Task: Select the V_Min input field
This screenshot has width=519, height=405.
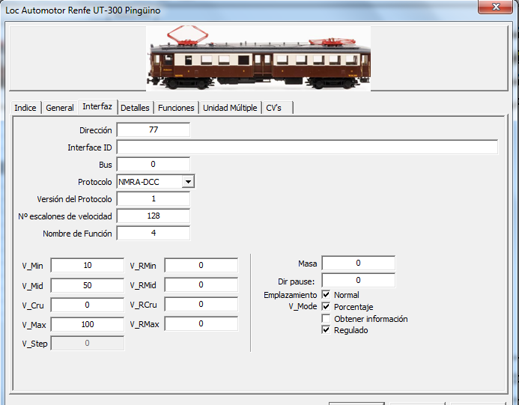Action: pyautogui.click(x=88, y=265)
